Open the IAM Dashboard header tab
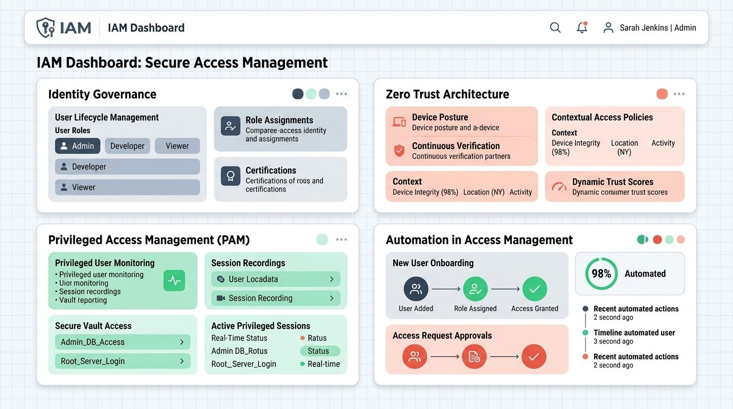The height and width of the screenshot is (409, 733). (x=146, y=28)
